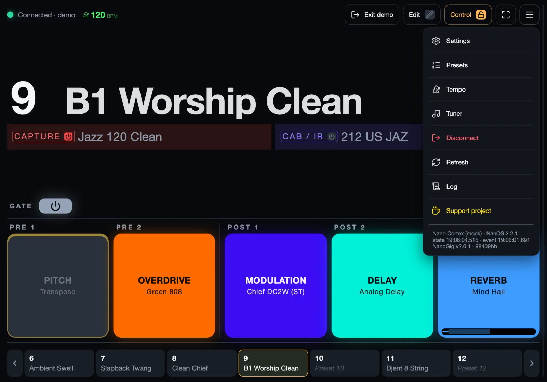Close the hamburger menu button

click(529, 15)
